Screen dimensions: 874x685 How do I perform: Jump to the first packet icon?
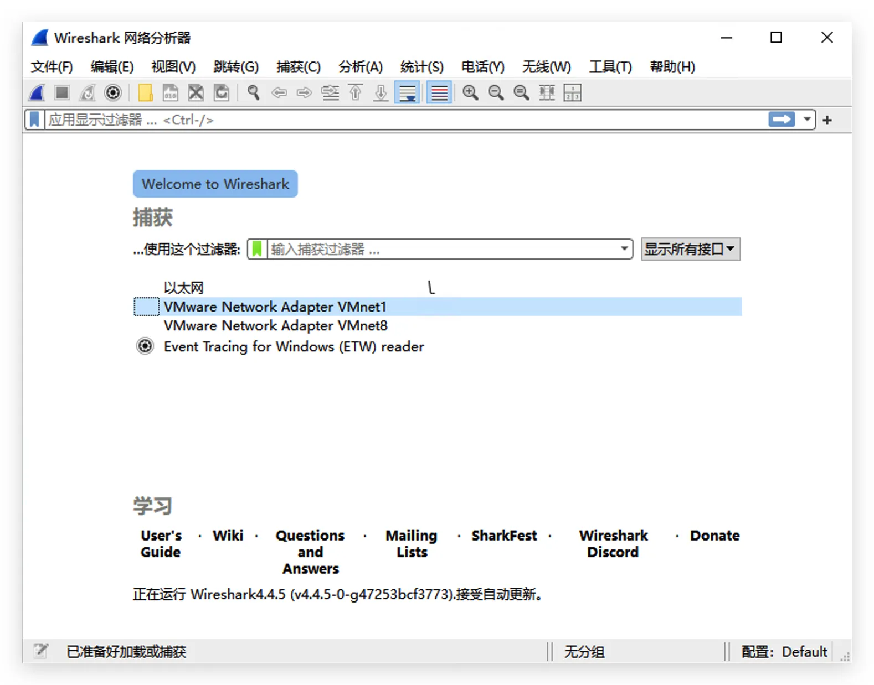356,92
